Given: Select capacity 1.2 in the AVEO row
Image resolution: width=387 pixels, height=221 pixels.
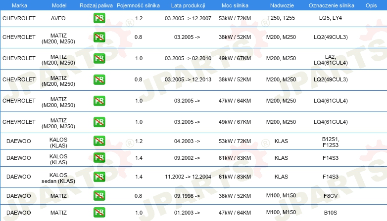Looking at the screenshot, I should click(x=139, y=18).
